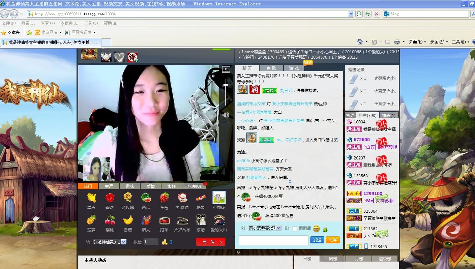475x269 pixels.
Task: Send the chat message with 发送
Action: [317, 240]
